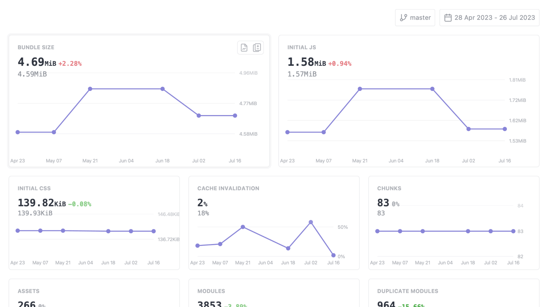The image size is (546, 307).
Task: Select Initial CSS chart point at May 07
Action: pos(41,231)
